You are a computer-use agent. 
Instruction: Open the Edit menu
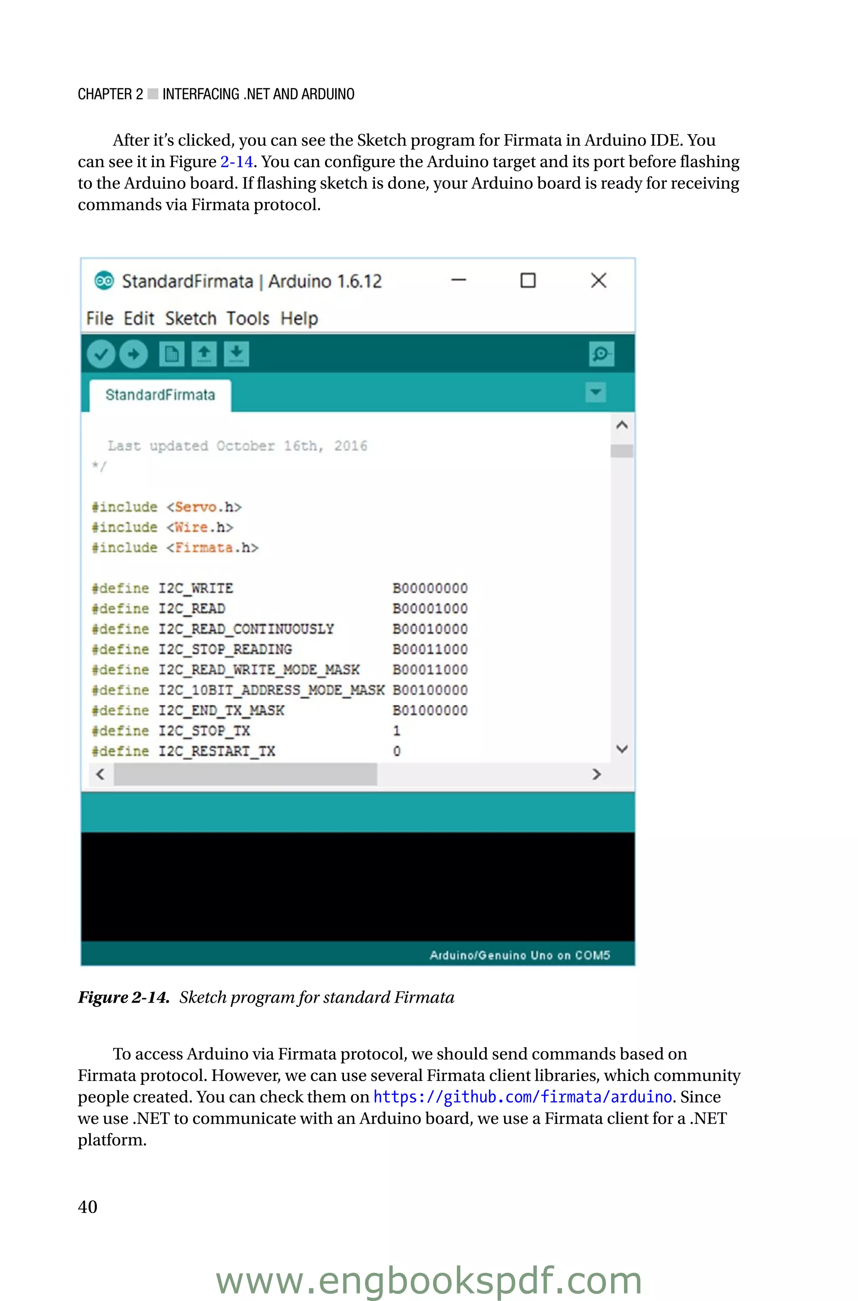point(139,318)
